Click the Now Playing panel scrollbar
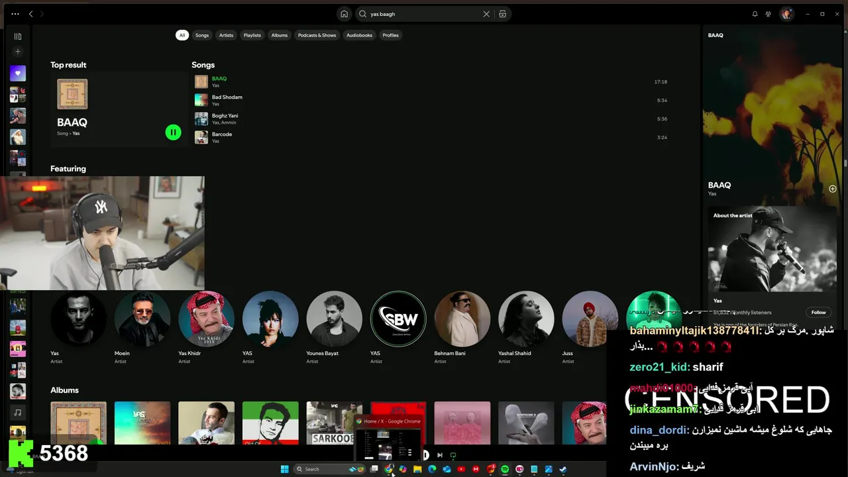This screenshot has width=848, height=477. pyautogui.click(x=844, y=162)
